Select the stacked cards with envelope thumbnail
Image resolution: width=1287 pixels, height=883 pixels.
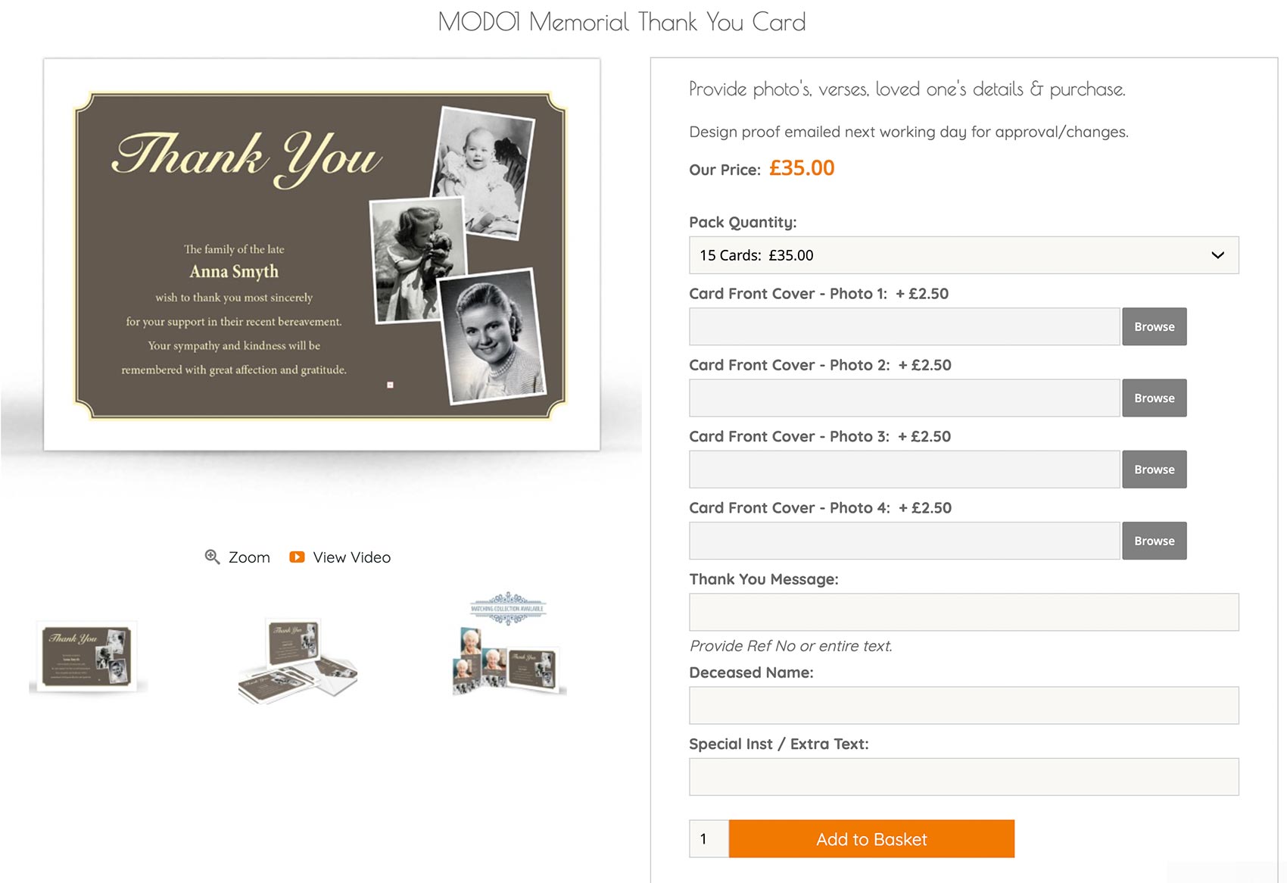tap(298, 660)
